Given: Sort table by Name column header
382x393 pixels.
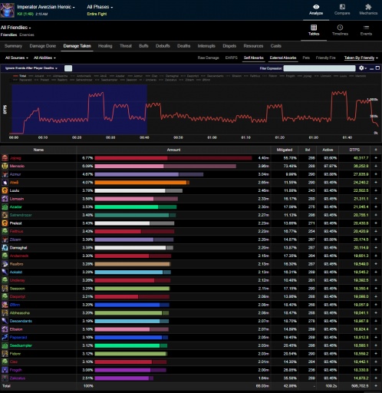Looking at the screenshot, I should [x=38, y=150].
